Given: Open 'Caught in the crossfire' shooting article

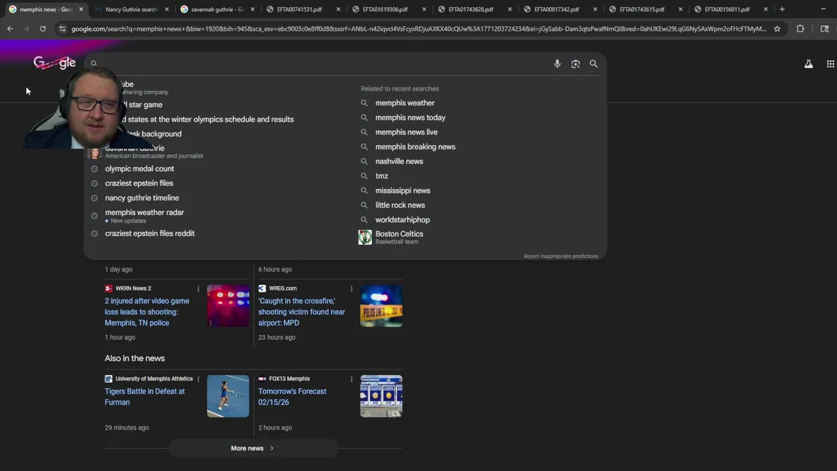Looking at the screenshot, I should click(301, 312).
